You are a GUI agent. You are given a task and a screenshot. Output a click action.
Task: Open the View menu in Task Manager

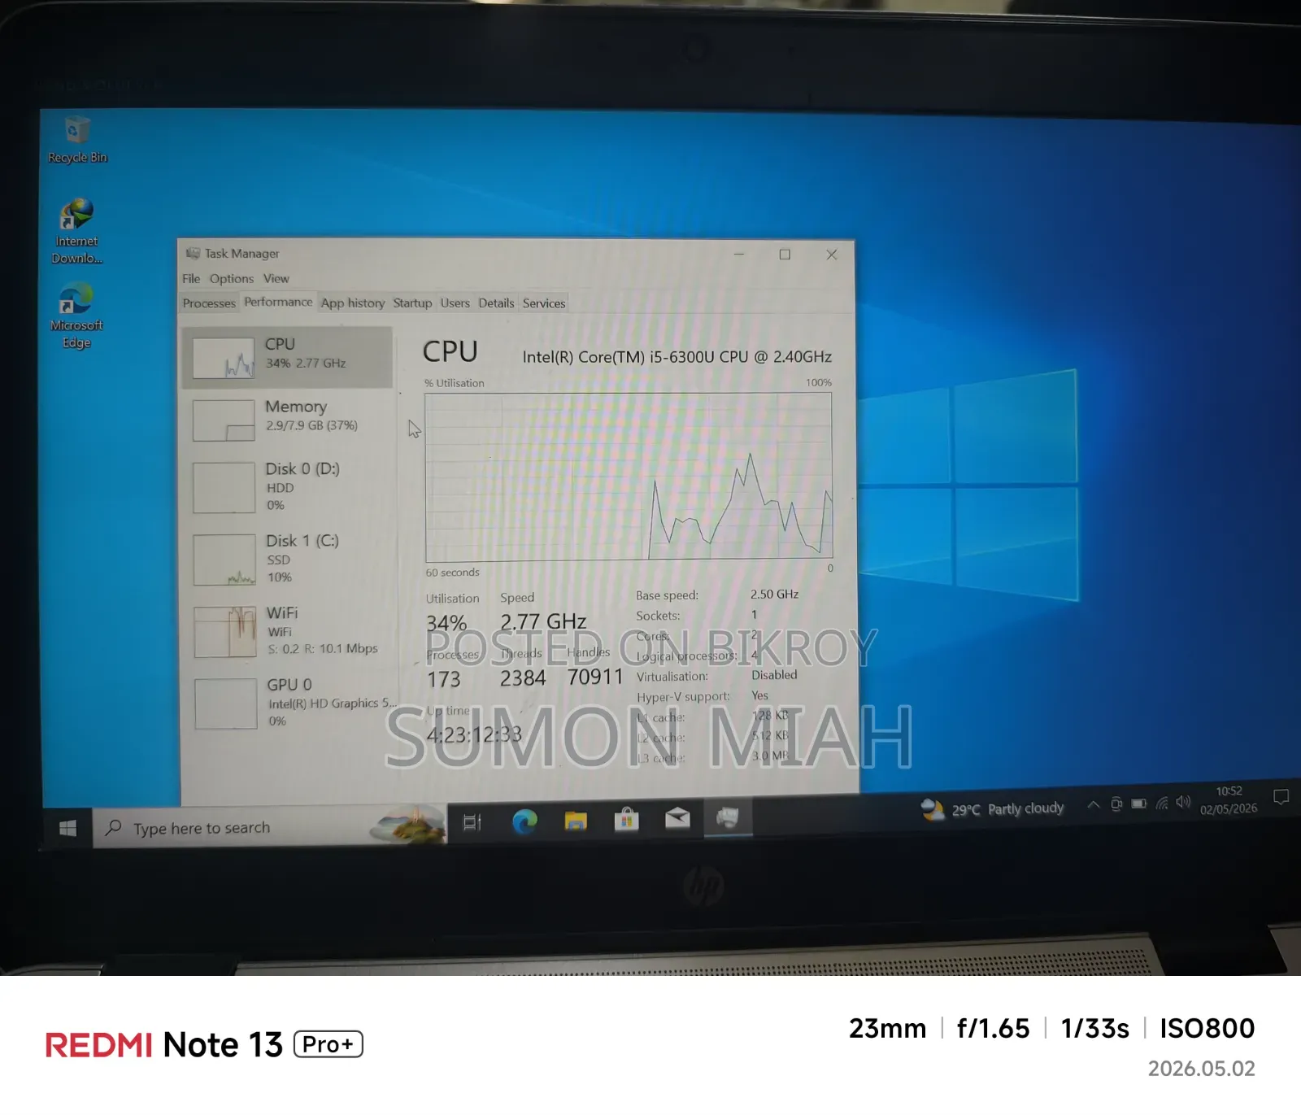(276, 279)
